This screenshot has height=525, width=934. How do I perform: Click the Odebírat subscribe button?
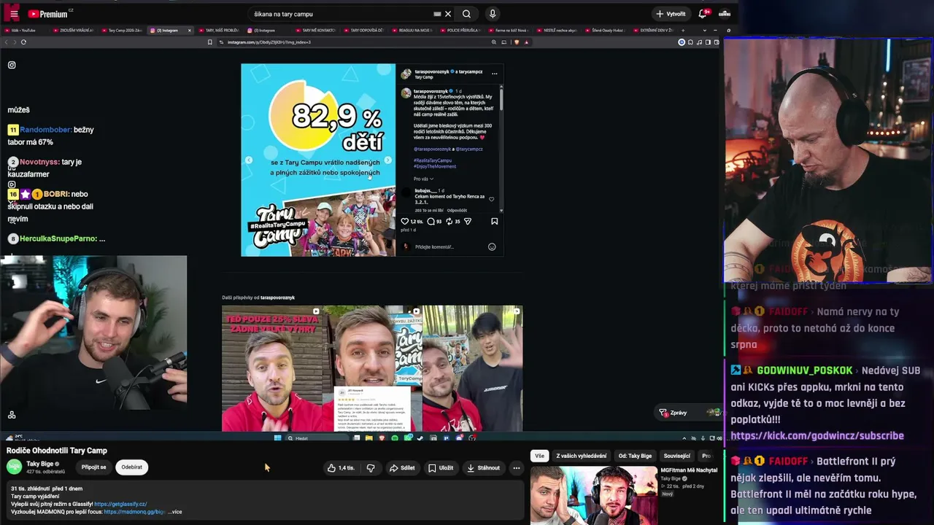(132, 467)
